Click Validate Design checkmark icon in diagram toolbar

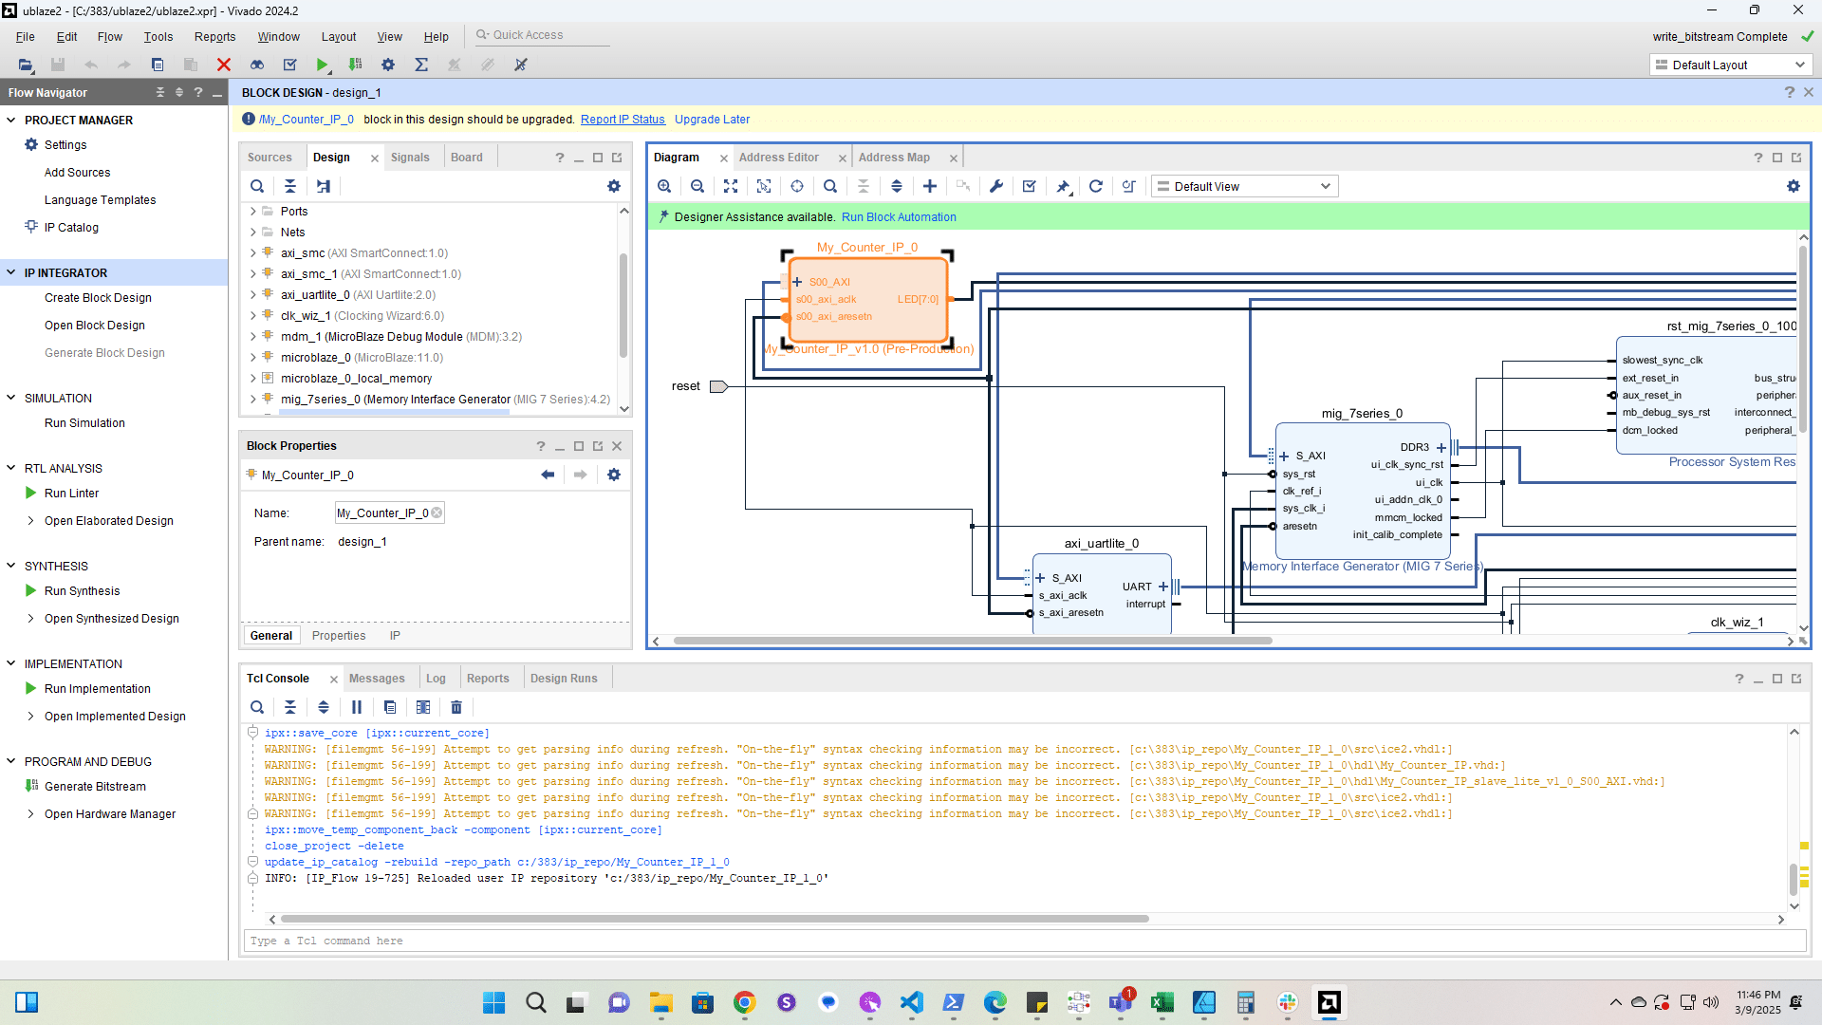[x=1030, y=186]
